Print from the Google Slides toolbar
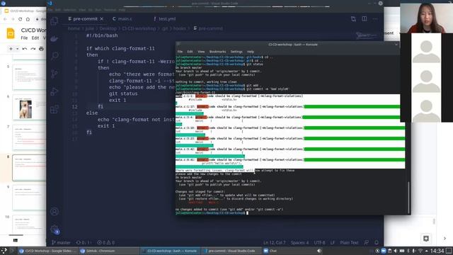The height and width of the screenshot is (255, 453). point(41,49)
